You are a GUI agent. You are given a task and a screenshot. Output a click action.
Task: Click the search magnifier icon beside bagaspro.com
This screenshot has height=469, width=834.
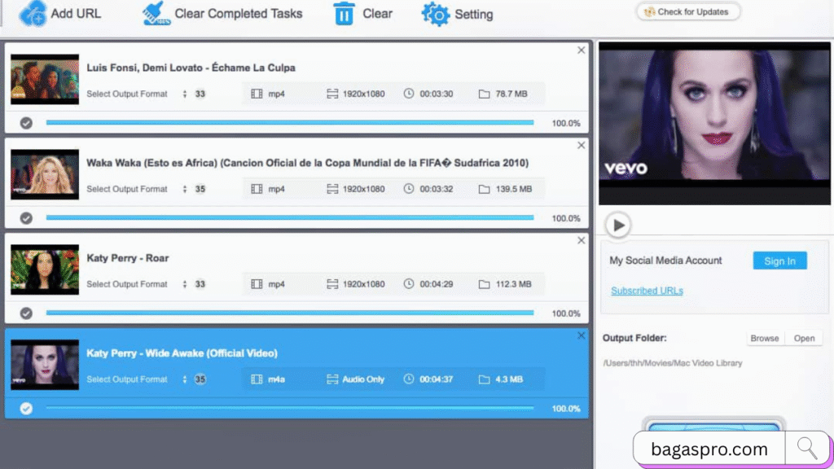click(x=807, y=448)
